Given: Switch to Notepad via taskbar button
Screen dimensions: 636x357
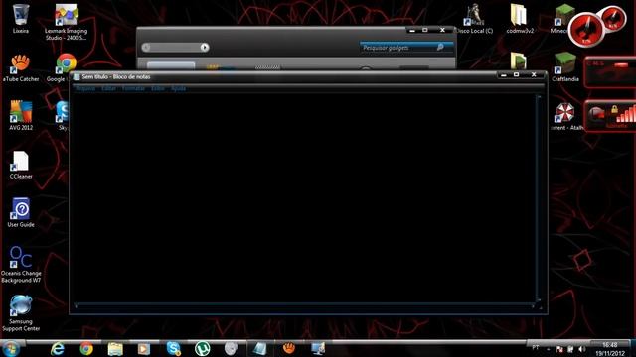Looking at the screenshot, I should click(x=259, y=348).
